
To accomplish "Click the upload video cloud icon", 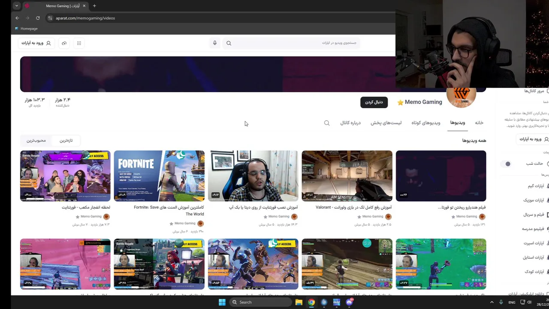I will click(64, 43).
